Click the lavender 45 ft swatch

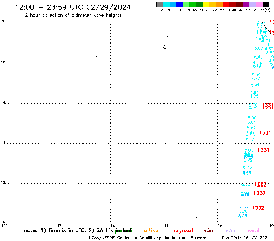point(252,4)
